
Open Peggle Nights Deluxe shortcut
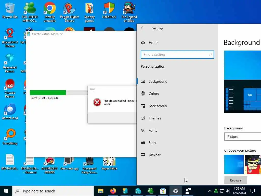coord(69,12)
